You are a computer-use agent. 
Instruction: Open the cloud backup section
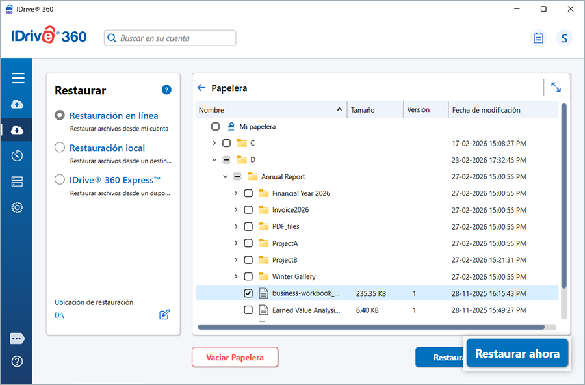18,104
